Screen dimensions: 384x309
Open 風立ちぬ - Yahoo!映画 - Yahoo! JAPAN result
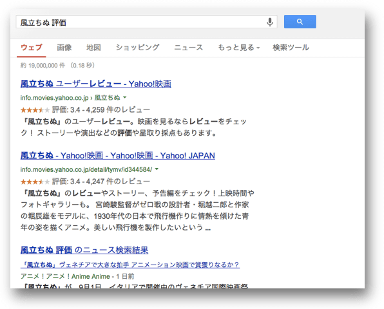118,156
